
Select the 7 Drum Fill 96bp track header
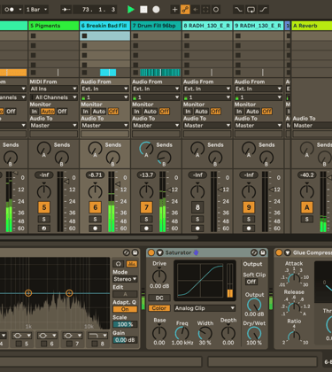[x=156, y=26]
